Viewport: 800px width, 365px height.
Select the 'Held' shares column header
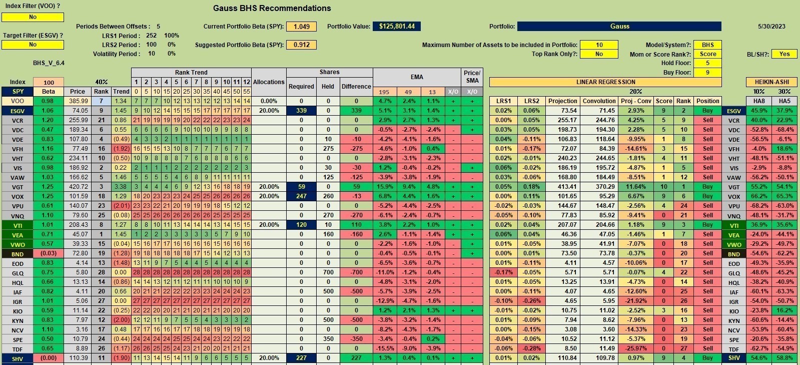(x=328, y=87)
